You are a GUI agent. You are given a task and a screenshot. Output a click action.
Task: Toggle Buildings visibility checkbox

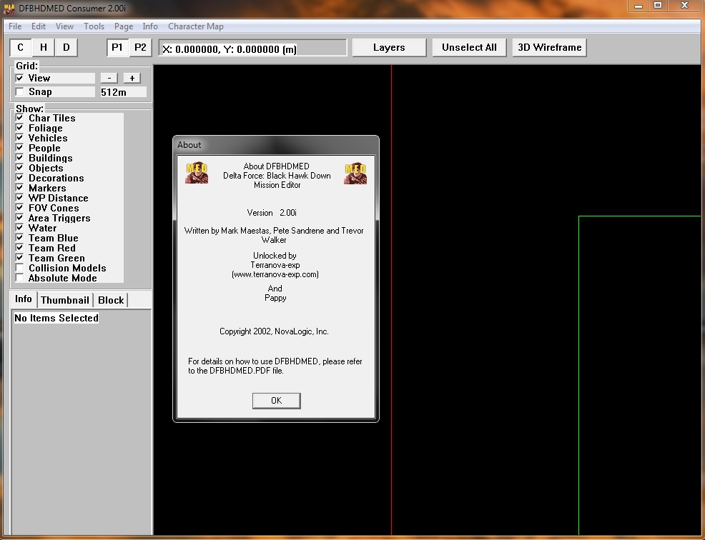point(19,158)
